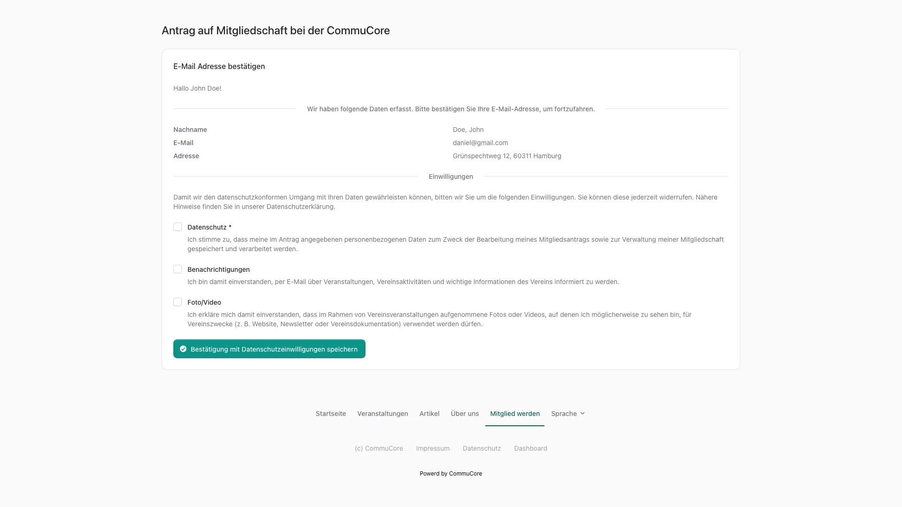Check the Benachrichtigungen consent box
Screen dimensions: 902x507
click(178, 269)
